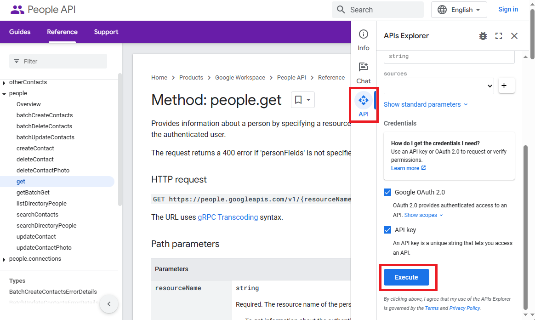Click the search magnifier icon

pyautogui.click(x=341, y=10)
